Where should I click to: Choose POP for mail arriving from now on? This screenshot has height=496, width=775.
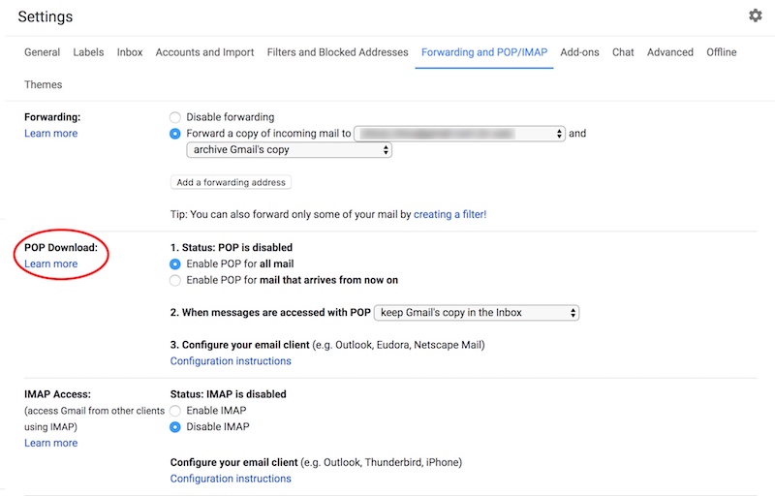175,280
